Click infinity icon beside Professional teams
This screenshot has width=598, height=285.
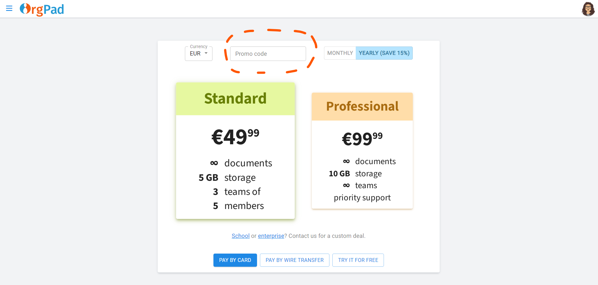point(346,186)
